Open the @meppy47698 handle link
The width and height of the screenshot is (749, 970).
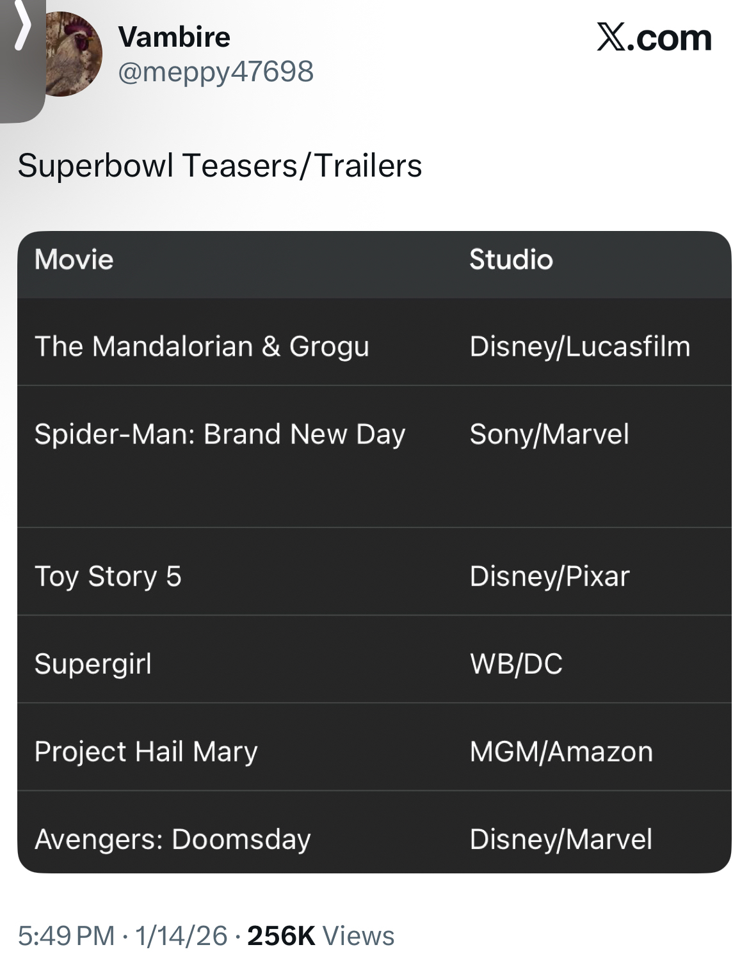[216, 71]
